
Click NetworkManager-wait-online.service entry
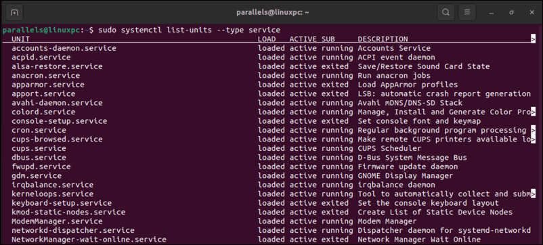89,240
